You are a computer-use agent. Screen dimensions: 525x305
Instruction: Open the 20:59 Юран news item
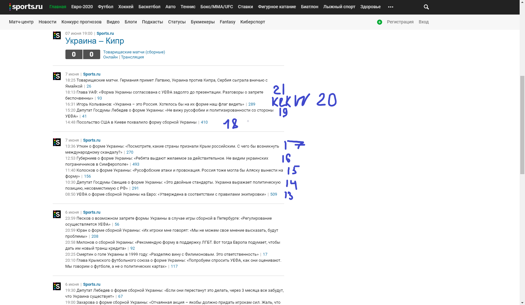click(172, 233)
